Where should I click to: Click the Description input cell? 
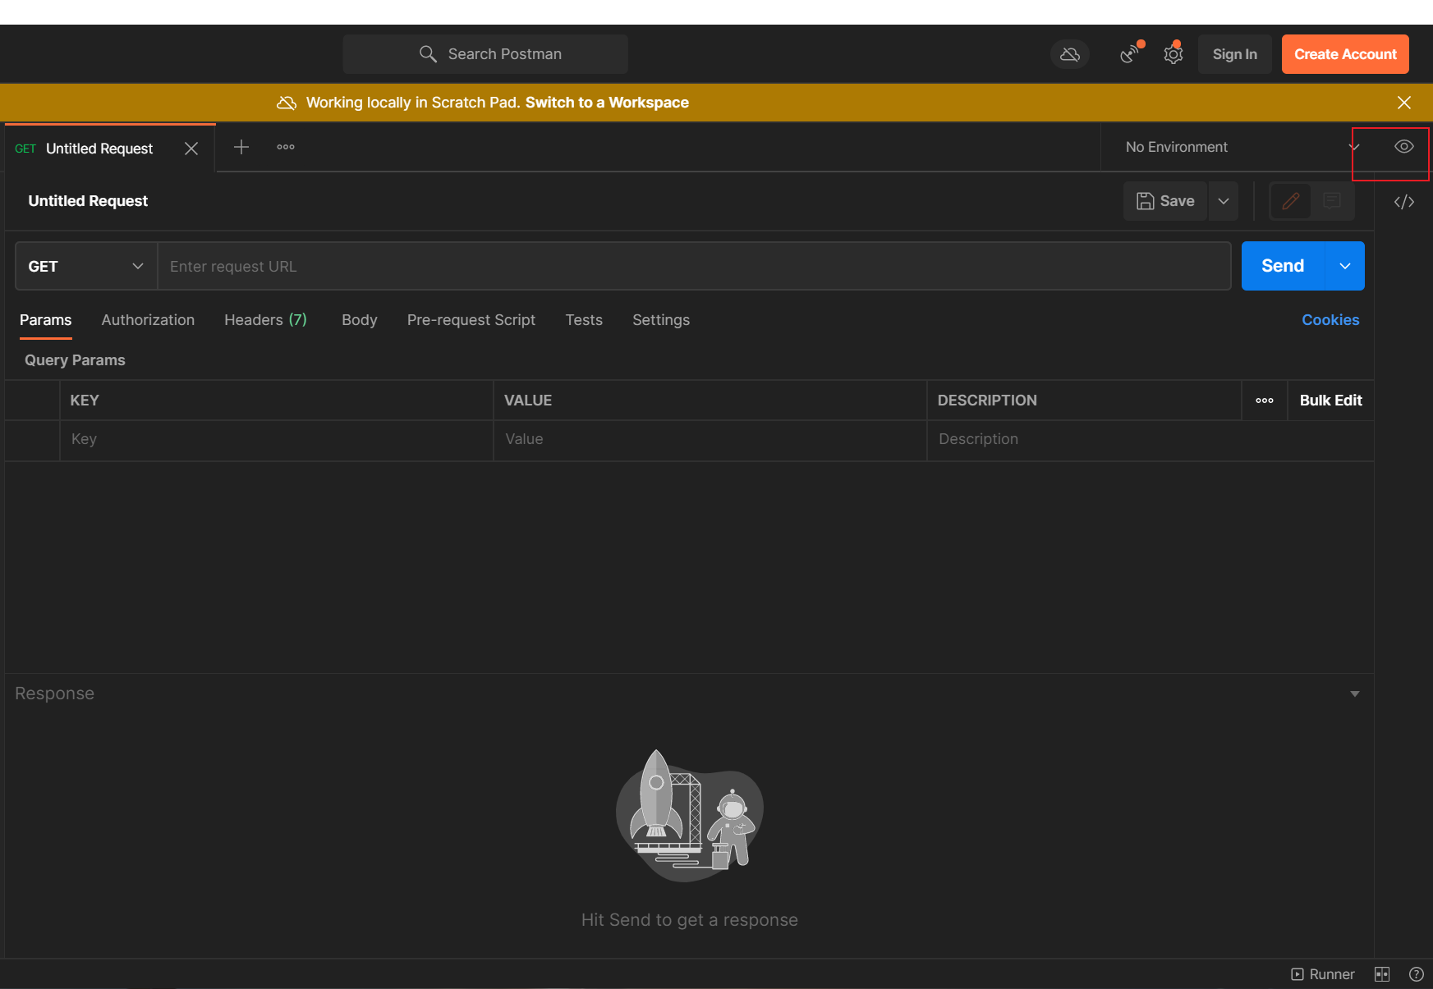tap(1150, 439)
